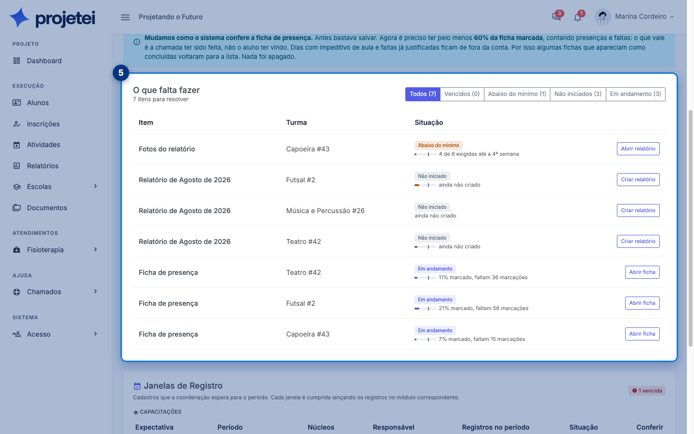
Task: Click the info icon in the blue notice
Action: pos(137,42)
